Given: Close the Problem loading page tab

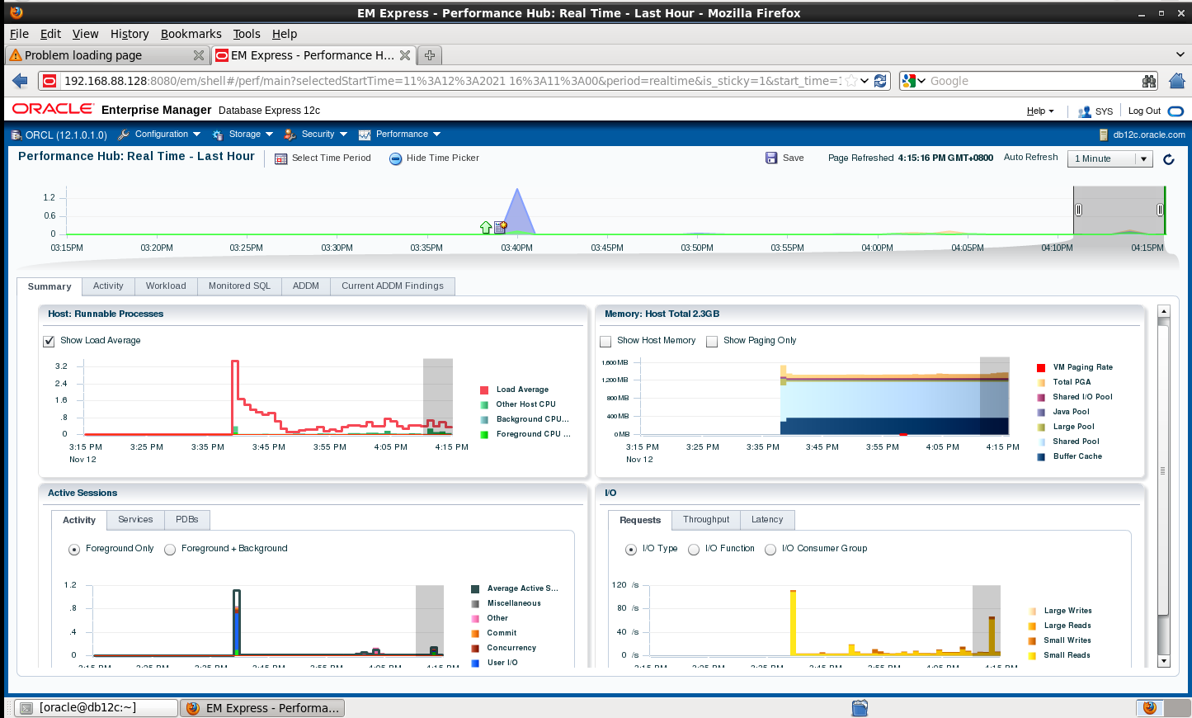Looking at the screenshot, I should tap(199, 55).
